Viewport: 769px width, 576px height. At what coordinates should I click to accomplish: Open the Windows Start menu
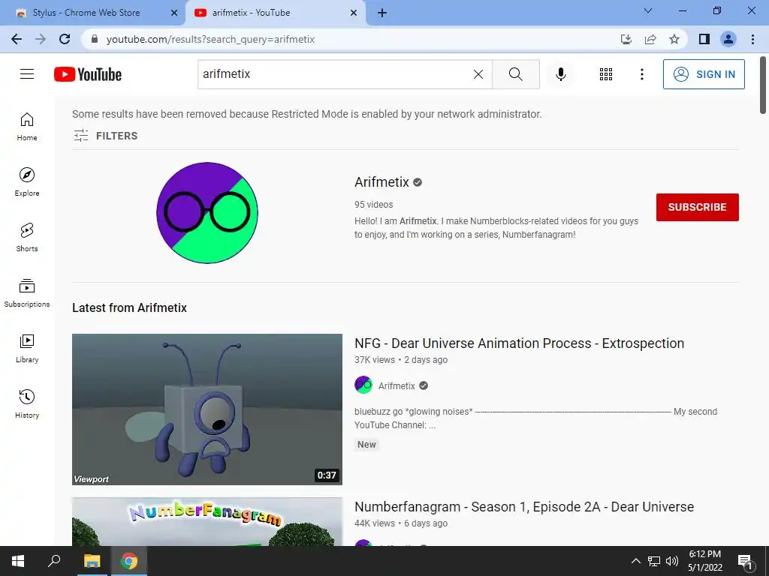(18, 561)
